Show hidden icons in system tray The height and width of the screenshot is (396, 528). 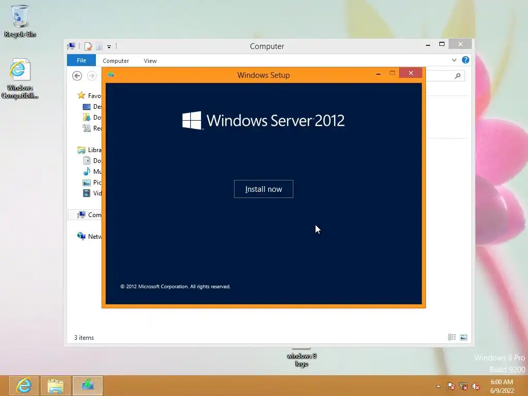(x=438, y=386)
